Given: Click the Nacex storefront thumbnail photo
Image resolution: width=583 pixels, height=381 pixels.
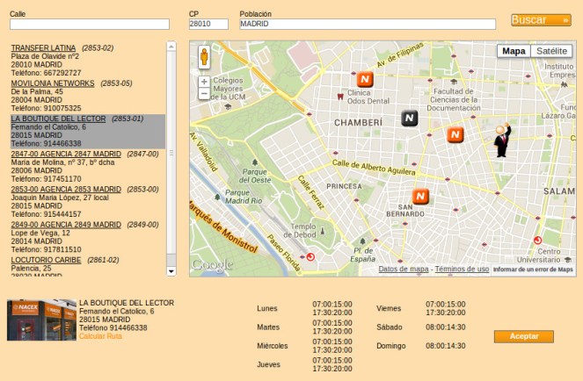Looking at the screenshot, I should tap(41, 320).
